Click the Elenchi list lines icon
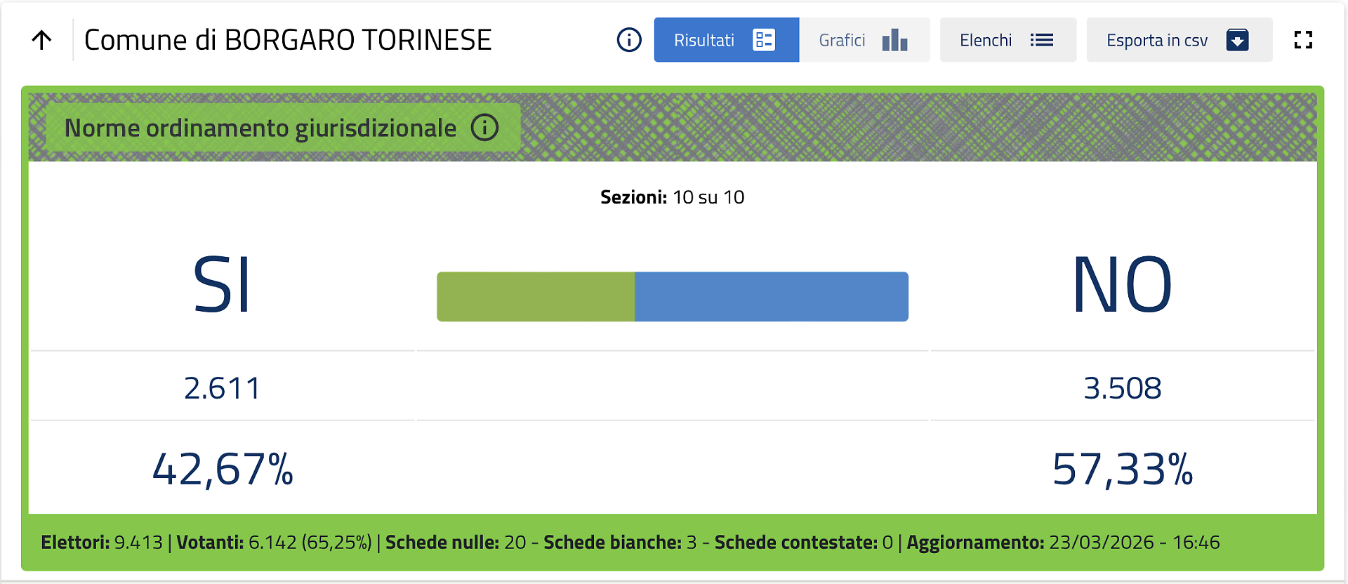The width and height of the screenshot is (1348, 584). click(1042, 40)
